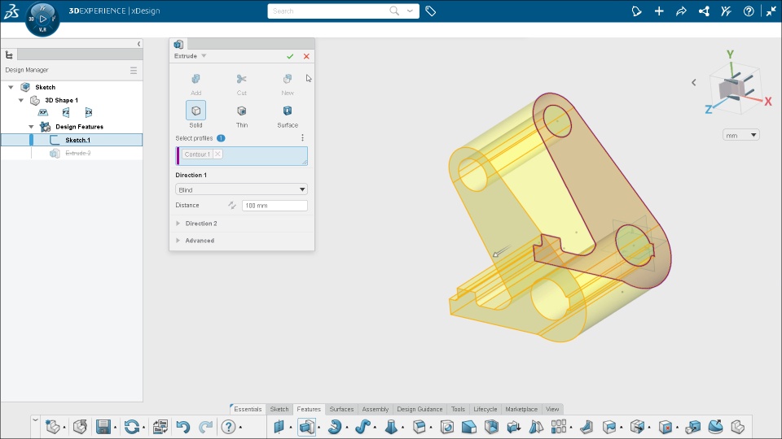Cancel the Extrude with the red X
This screenshot has height=439, width=782.
pyautogui.click(x=306, y=56)
